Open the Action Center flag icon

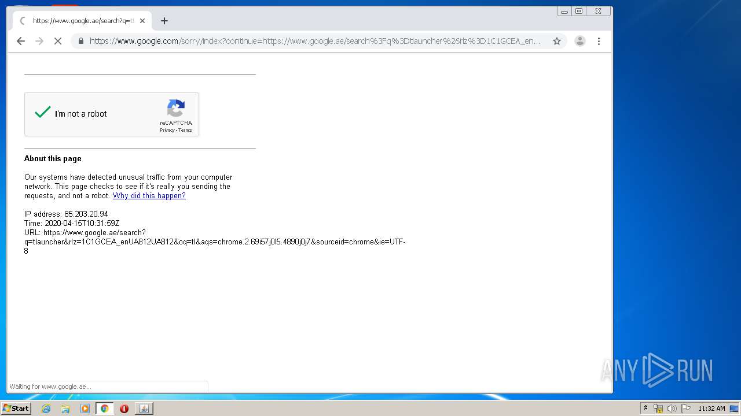pos(685,408)
